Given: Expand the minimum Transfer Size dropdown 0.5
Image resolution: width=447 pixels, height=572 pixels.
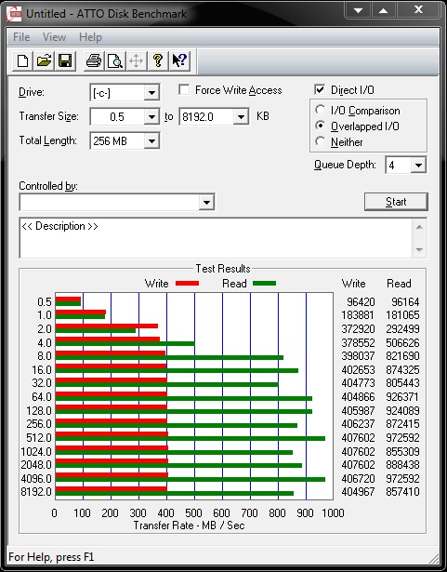Looking at the screenshot, I should tap(151, 117).
